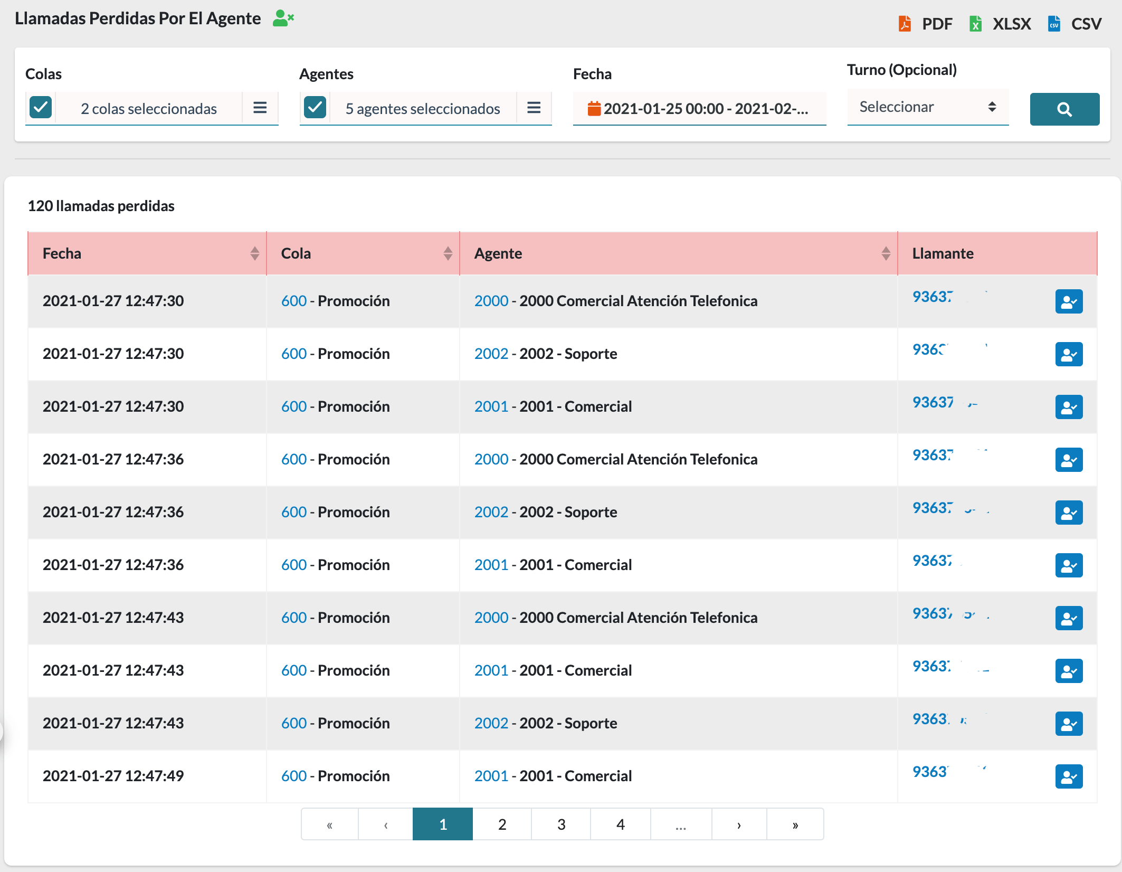This screenshot has height=872, width=1122.
Task: Click the orange calendar icon in Fecha
Action: pyautogui.click(x=594, y=108)
